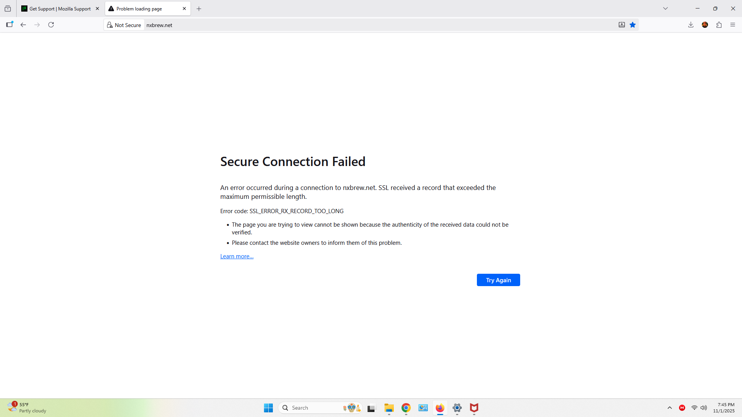Open the Firefox hamburger application menu
Viewport: 742px width, 417px height.
pos(733,25)
